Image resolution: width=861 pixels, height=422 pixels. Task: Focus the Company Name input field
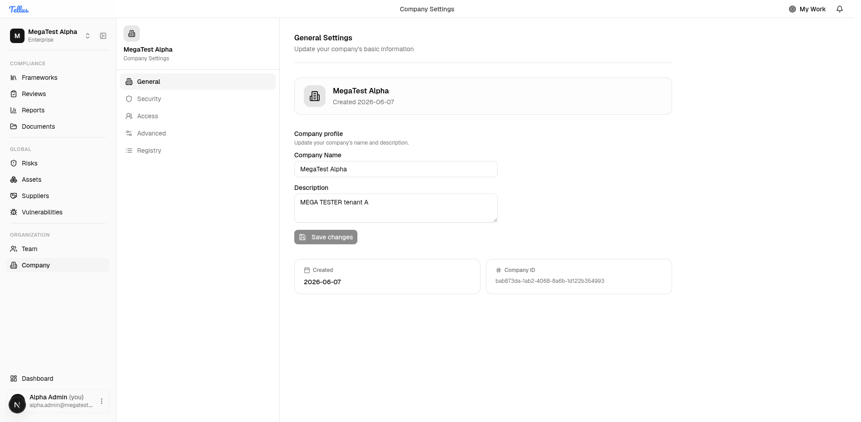(396, 169)
